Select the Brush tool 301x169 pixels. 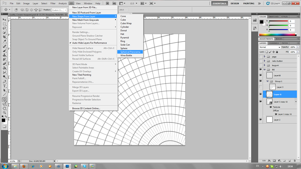pos(4,51)
